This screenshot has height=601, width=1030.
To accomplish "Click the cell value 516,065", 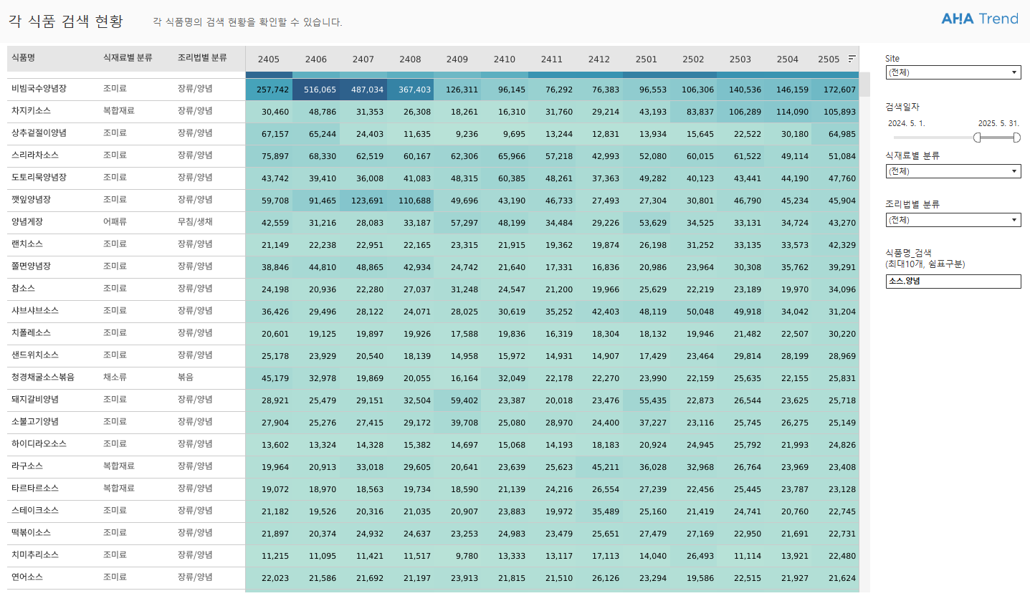I will click(x=320, y=90).
